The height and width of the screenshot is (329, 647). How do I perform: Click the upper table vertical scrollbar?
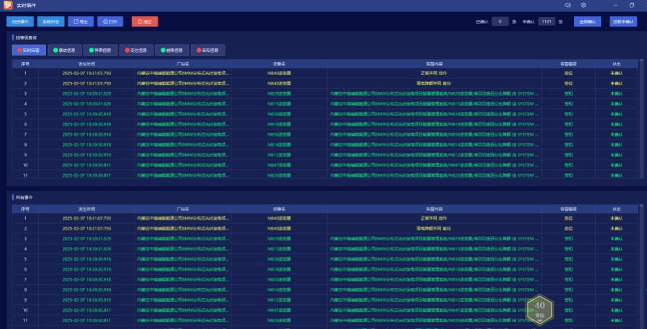coord(642,119)
